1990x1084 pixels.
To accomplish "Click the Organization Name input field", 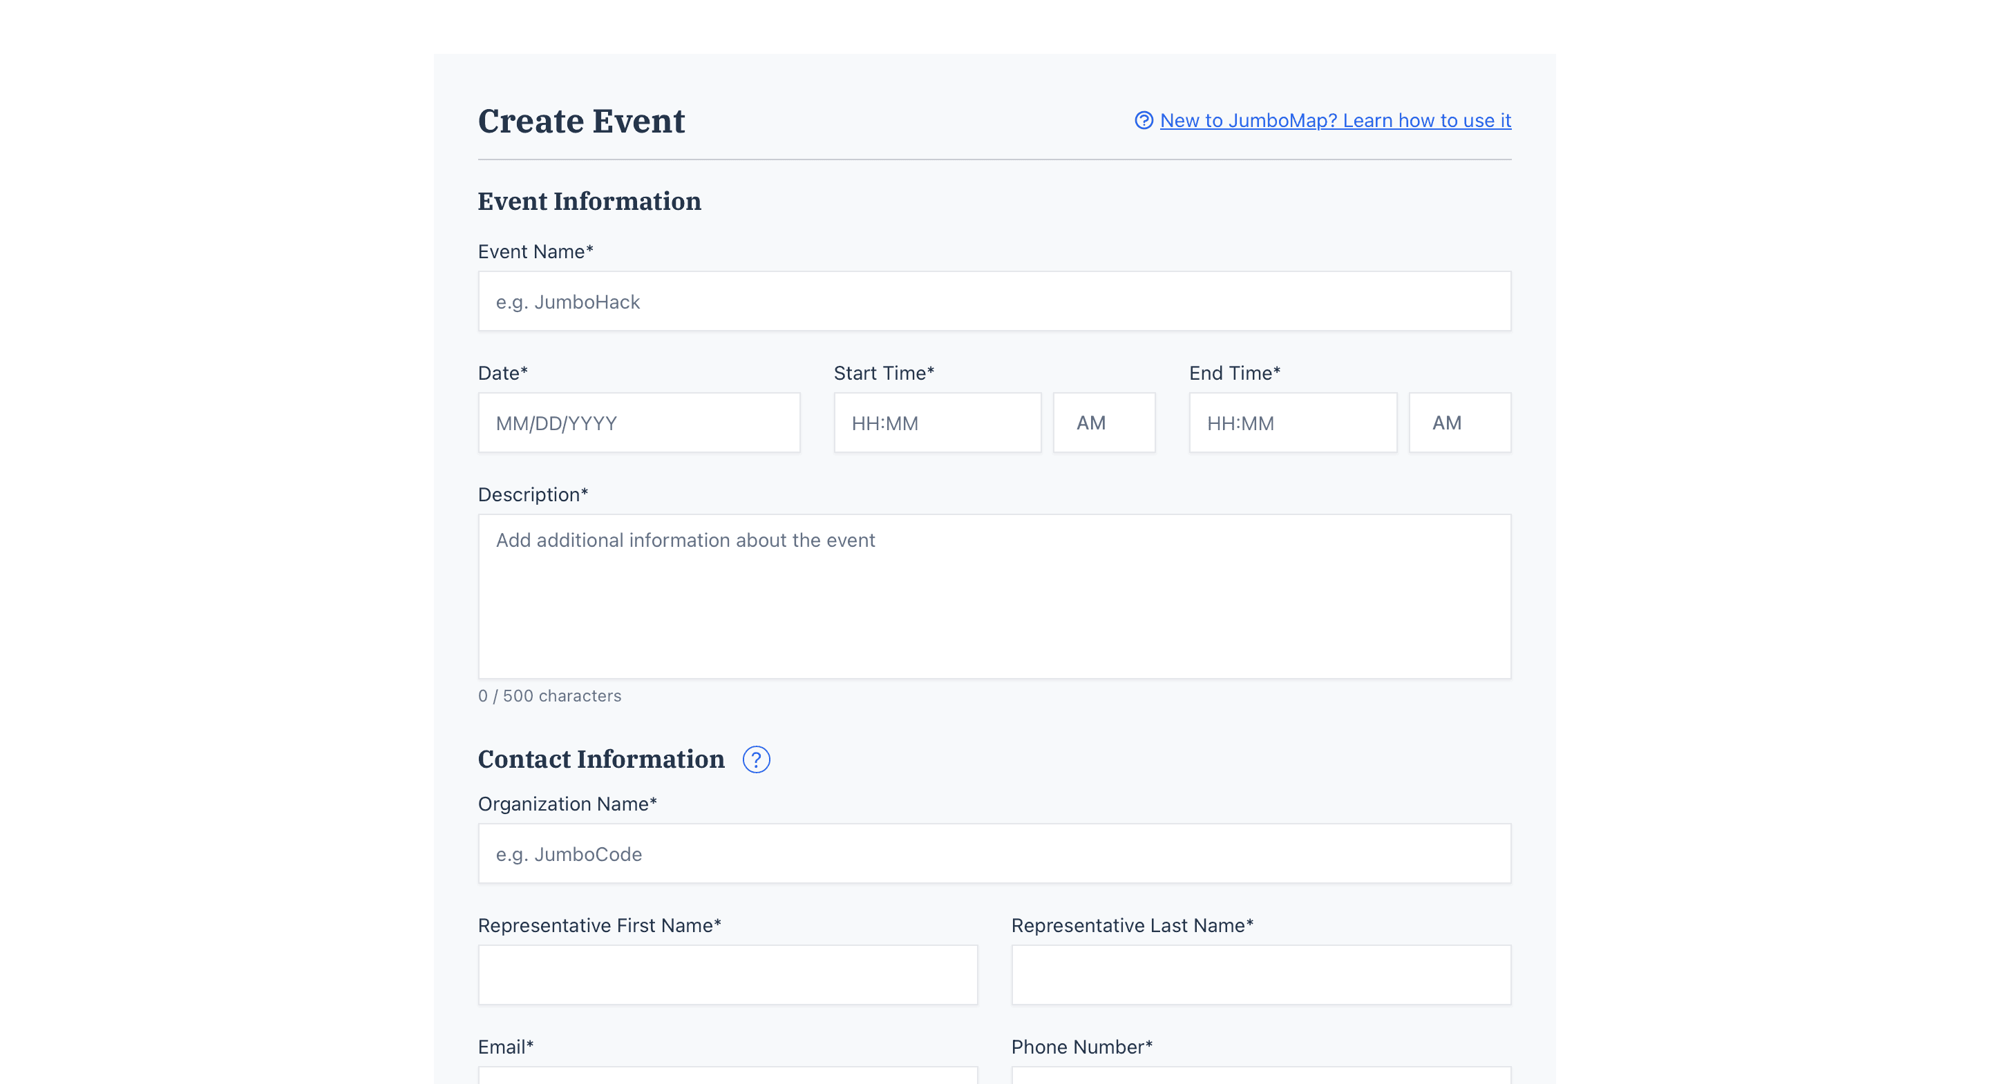I will (x=994, y=853).
